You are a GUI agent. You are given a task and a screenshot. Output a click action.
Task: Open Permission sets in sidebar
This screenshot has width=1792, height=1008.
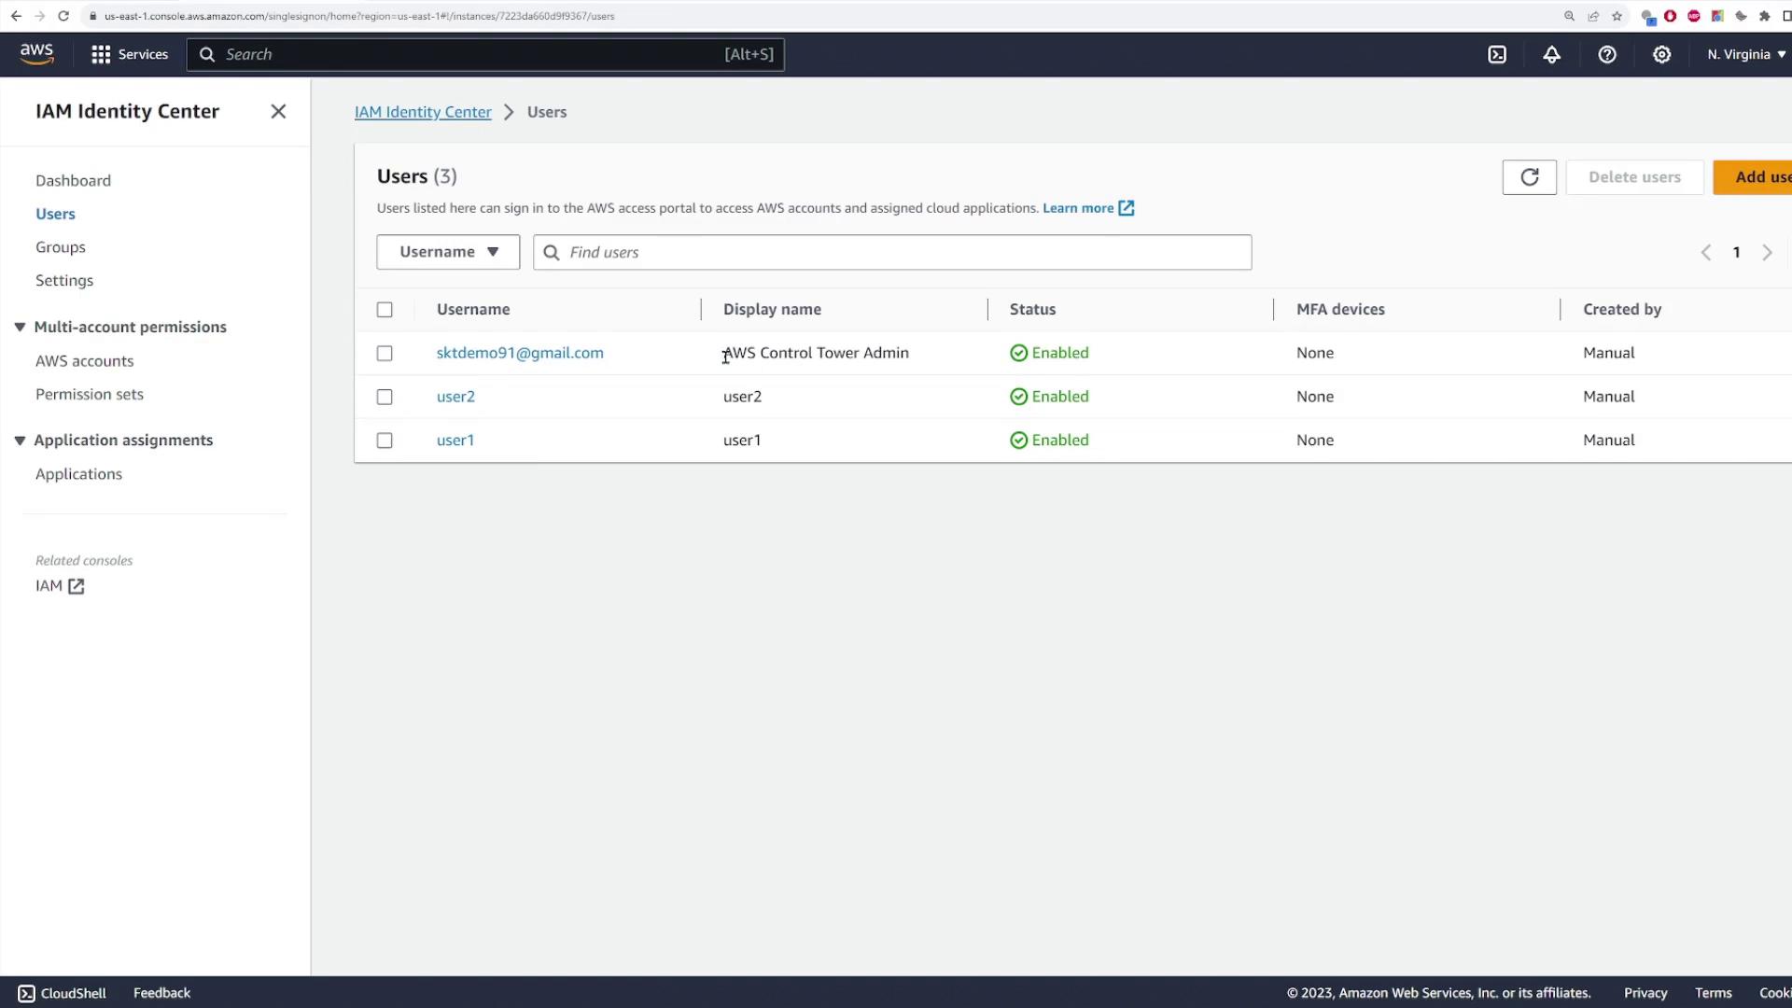[x=90, y=394]
